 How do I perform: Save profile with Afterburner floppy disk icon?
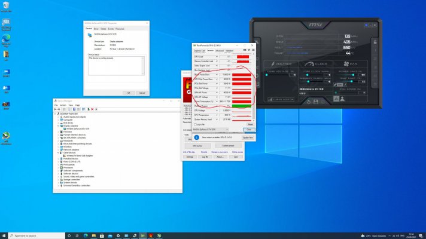(316, 102)
